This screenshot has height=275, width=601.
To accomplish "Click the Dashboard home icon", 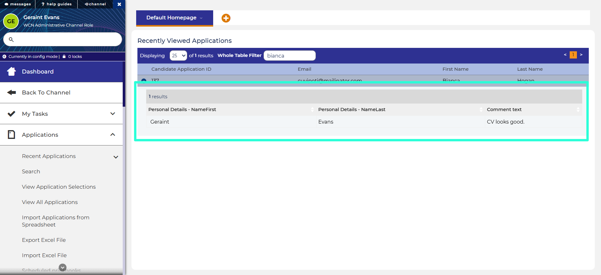I will [x=12, y=71].
